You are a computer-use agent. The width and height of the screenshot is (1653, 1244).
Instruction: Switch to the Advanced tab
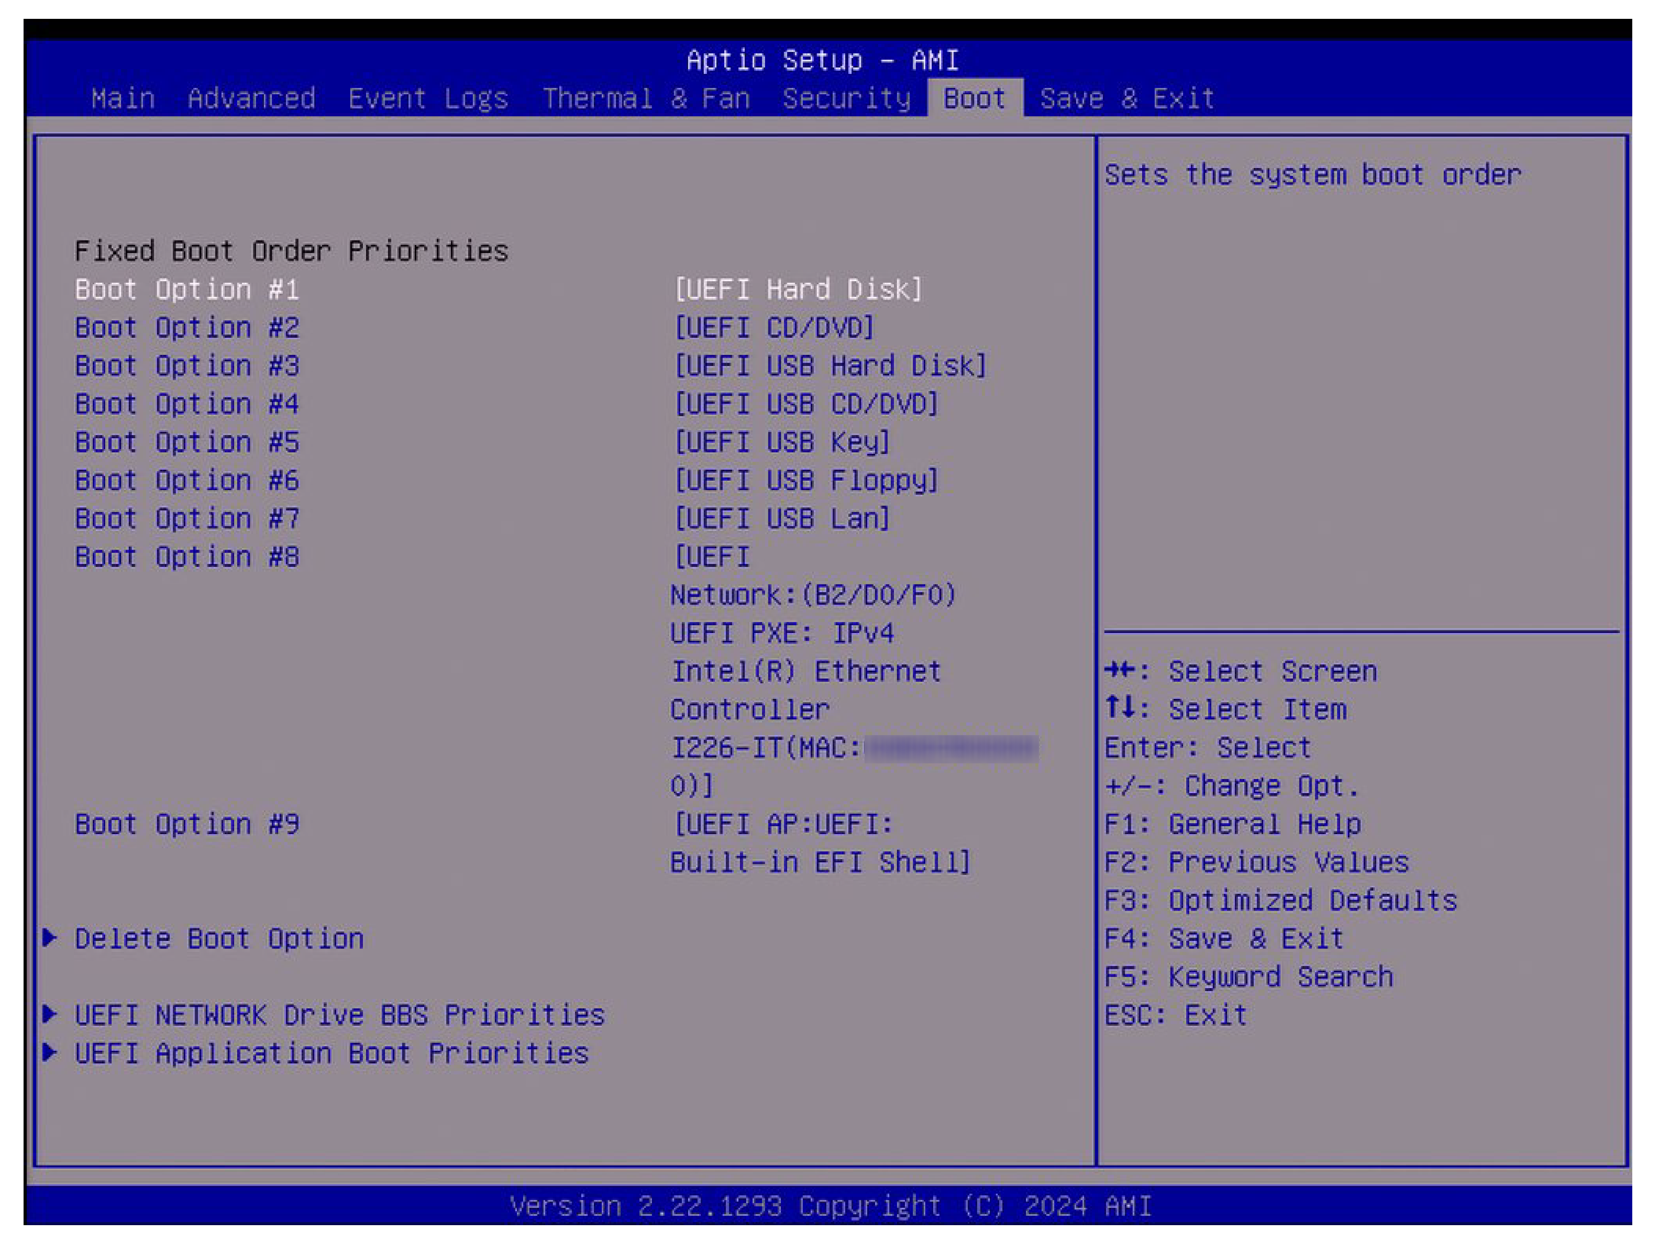coord(252,99)
